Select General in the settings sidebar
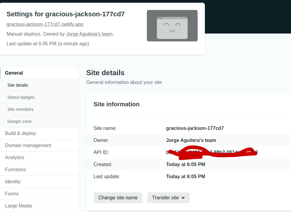 14,73
